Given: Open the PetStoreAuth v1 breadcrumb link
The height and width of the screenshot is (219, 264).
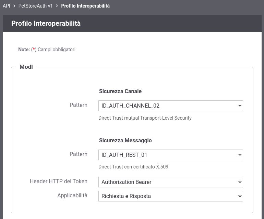Looking at the screenshot, I should click(36, 6).
